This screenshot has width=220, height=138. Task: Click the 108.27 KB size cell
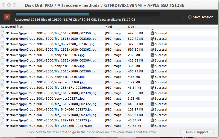[135, 109]
